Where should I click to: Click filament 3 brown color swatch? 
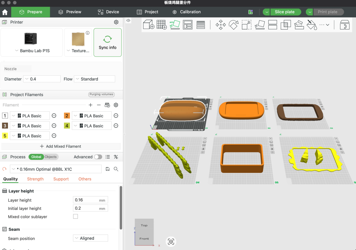pyautogui.click(x=5, y=126)
